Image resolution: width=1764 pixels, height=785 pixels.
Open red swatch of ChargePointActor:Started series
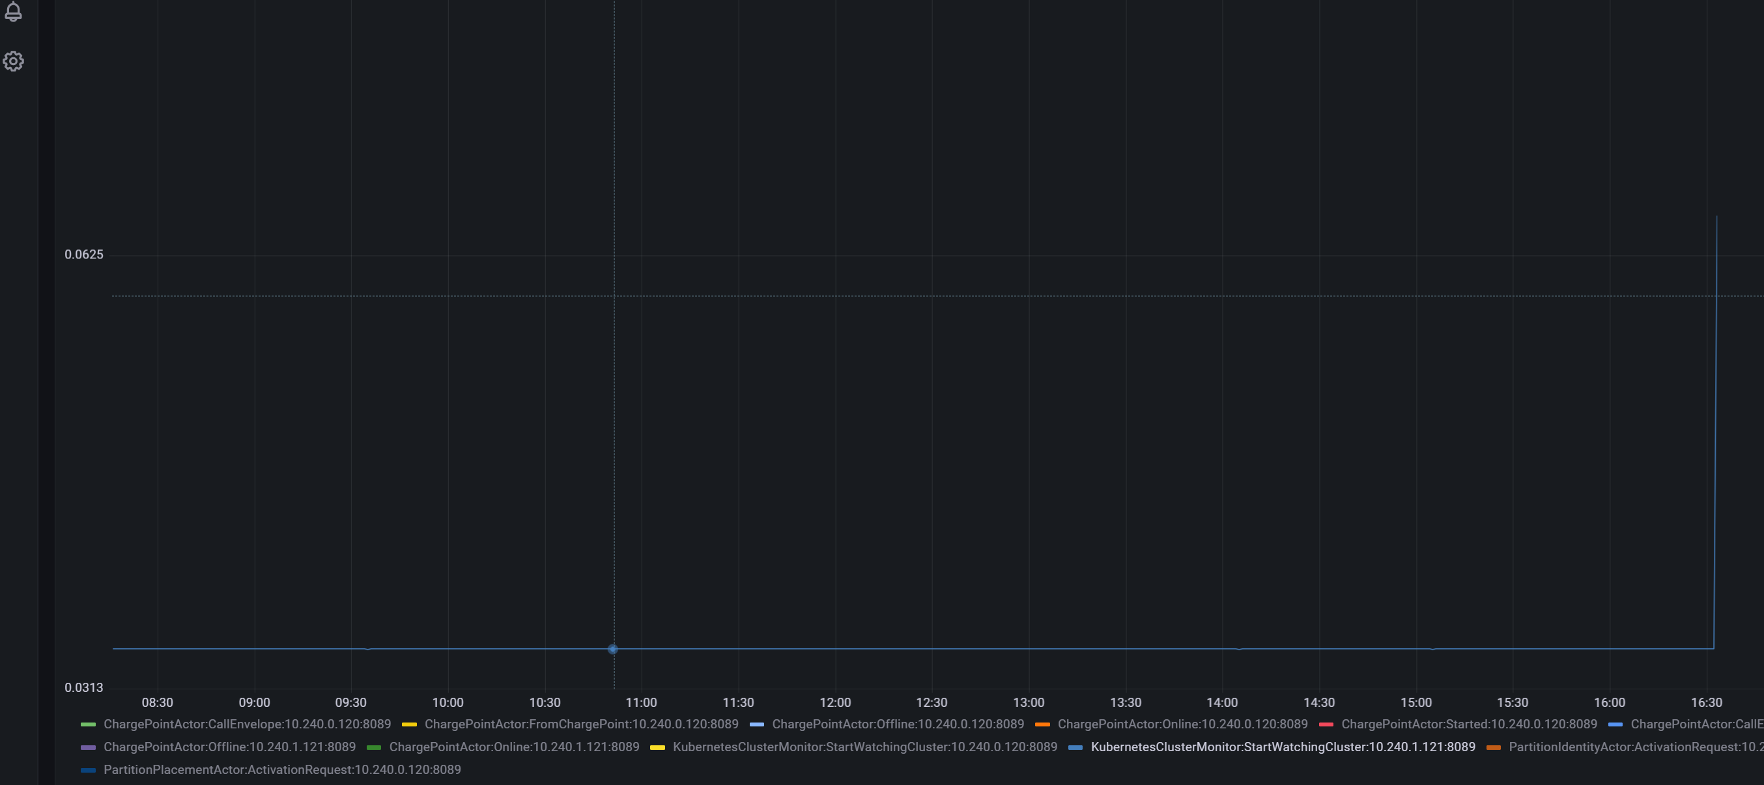click(1326, 724)
